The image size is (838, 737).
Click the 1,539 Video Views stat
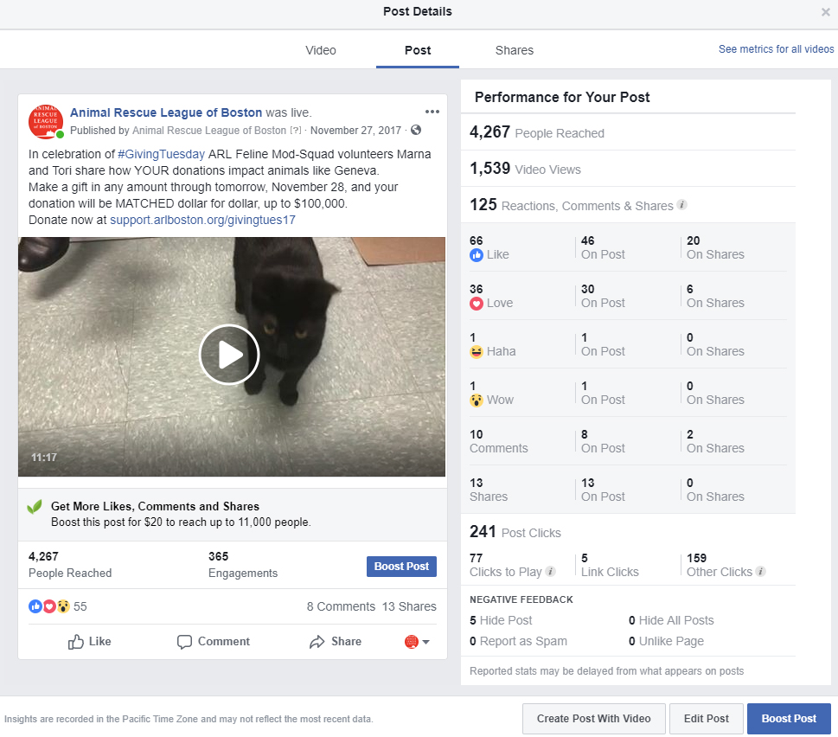pyautogui.click(x=525, y=169)
